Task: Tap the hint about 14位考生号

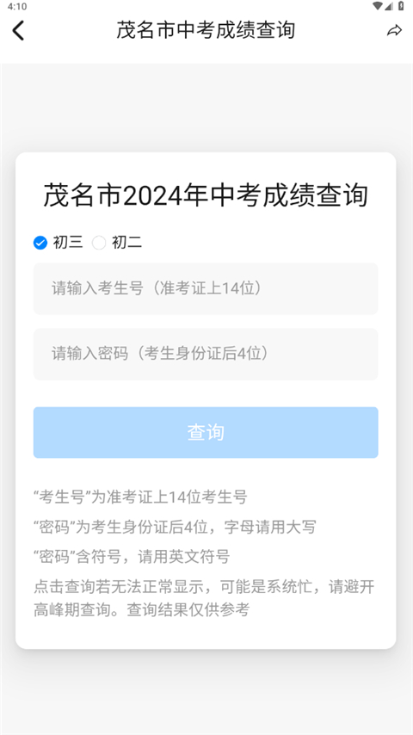Action: pos(140,497)
